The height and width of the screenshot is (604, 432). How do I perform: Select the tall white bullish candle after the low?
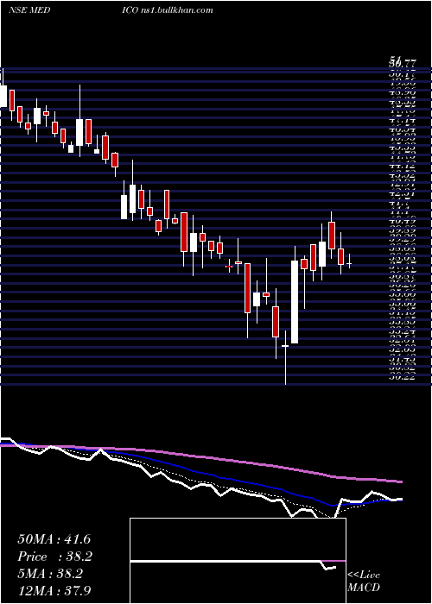[295, 302]
